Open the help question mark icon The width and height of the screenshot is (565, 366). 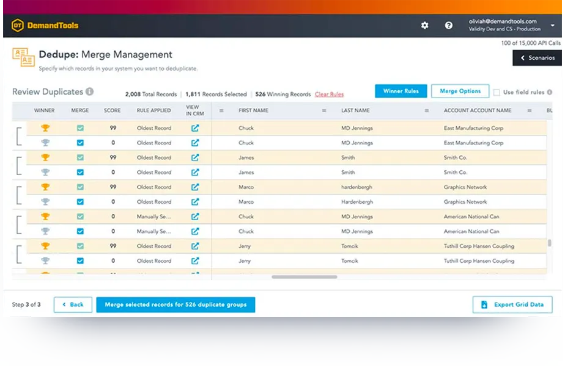(448, 25)
